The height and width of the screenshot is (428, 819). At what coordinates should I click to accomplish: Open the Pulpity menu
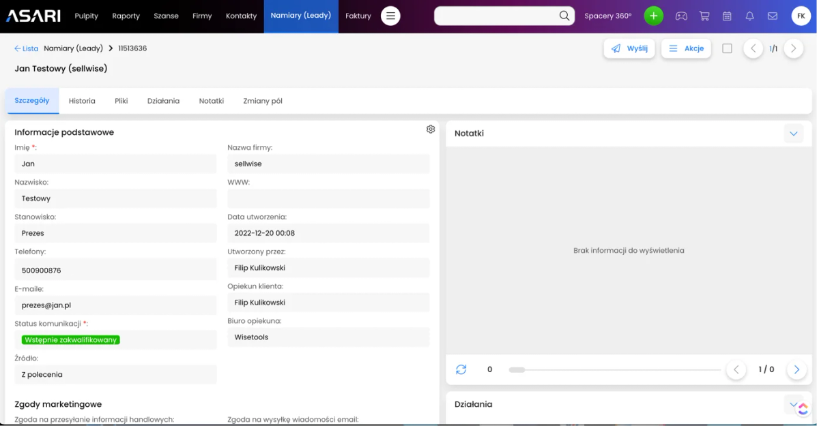87,16
